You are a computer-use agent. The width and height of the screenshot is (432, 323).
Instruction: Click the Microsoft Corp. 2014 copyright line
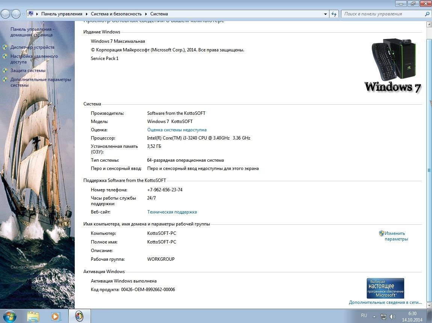tap(168, 50)
